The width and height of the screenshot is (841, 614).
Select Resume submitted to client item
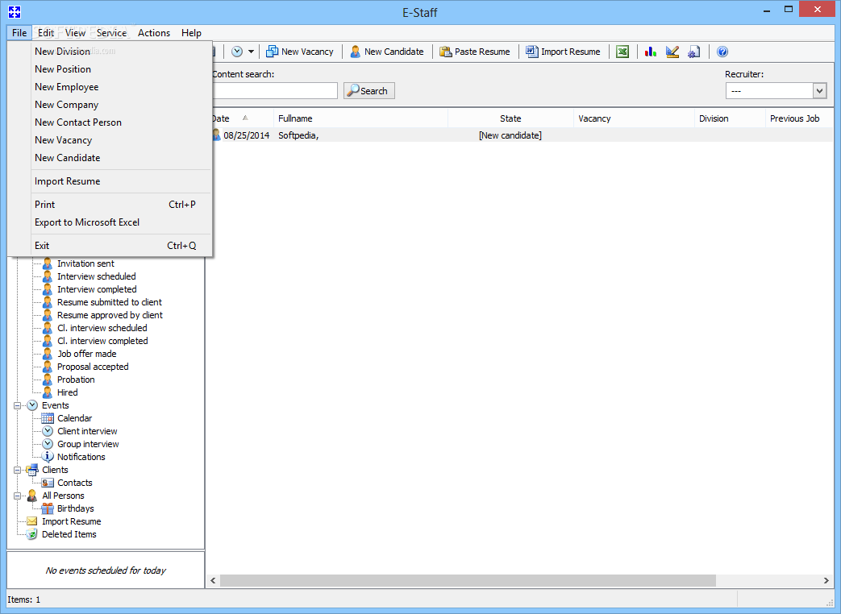pyautogui.click(x=110, y=302)
